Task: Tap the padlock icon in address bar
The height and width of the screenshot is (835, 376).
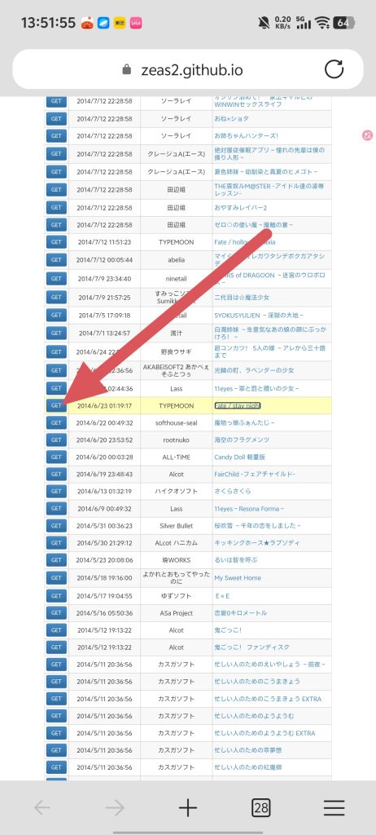Action: click(x=126, y=70)
